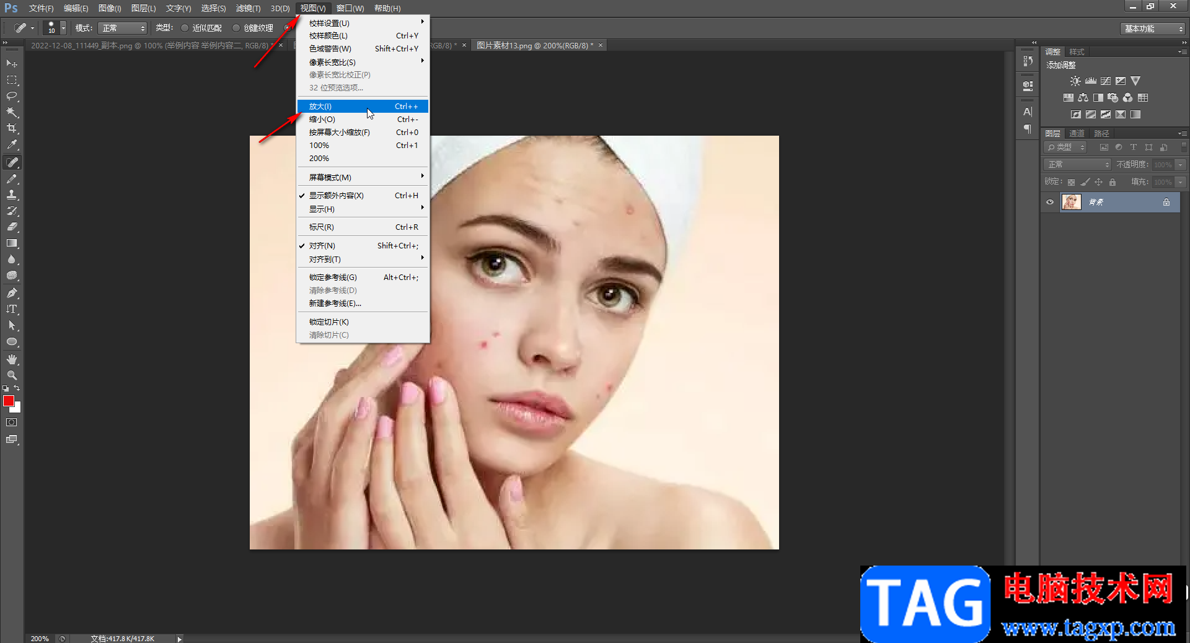Select the Ellipse shape tool

12,342
